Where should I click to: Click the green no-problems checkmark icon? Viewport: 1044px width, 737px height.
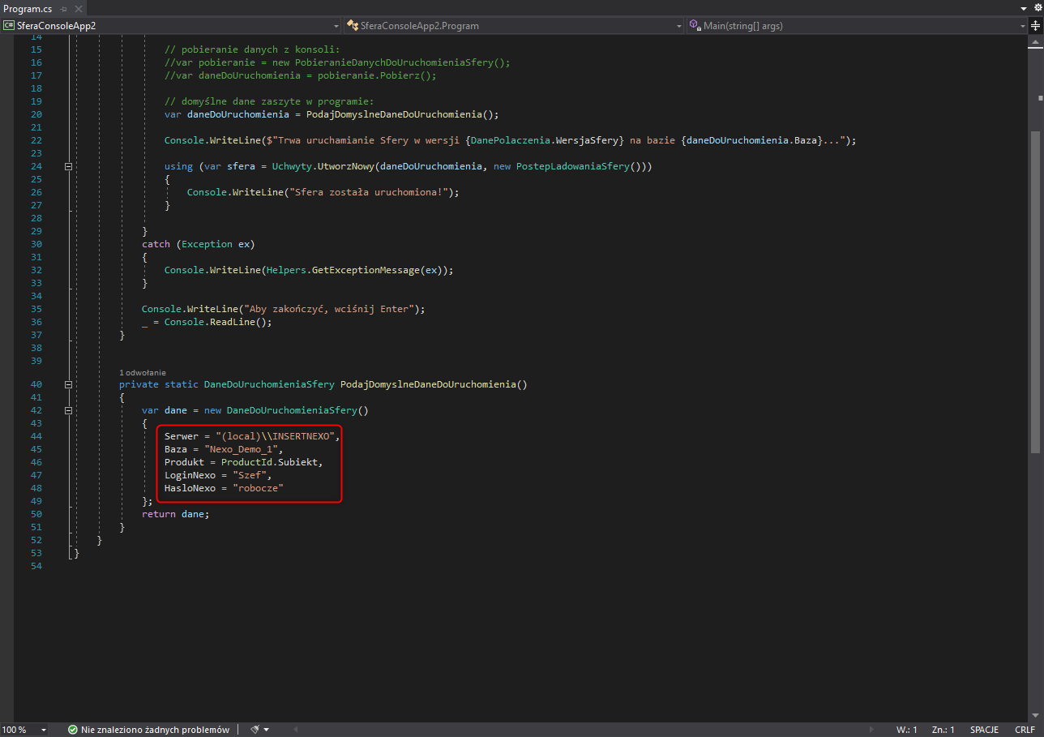coord(73,730)
